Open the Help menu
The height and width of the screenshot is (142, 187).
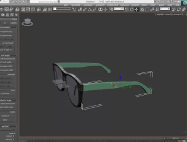pyautogui.click(x=66, y=5)
